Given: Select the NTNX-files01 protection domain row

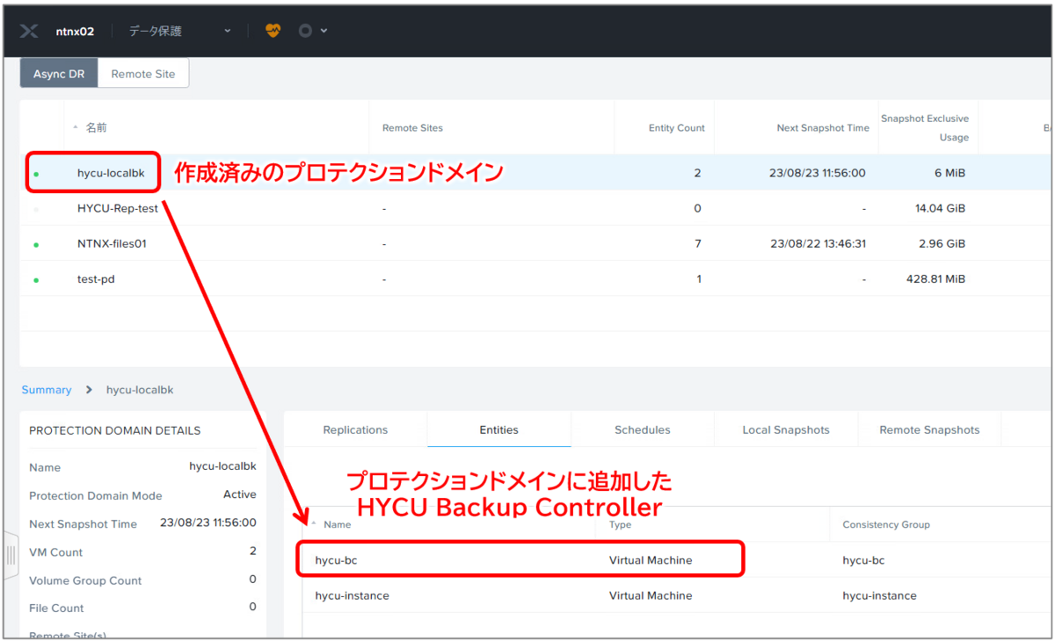Looking at the screenshot, I should (x=536, y=244).
